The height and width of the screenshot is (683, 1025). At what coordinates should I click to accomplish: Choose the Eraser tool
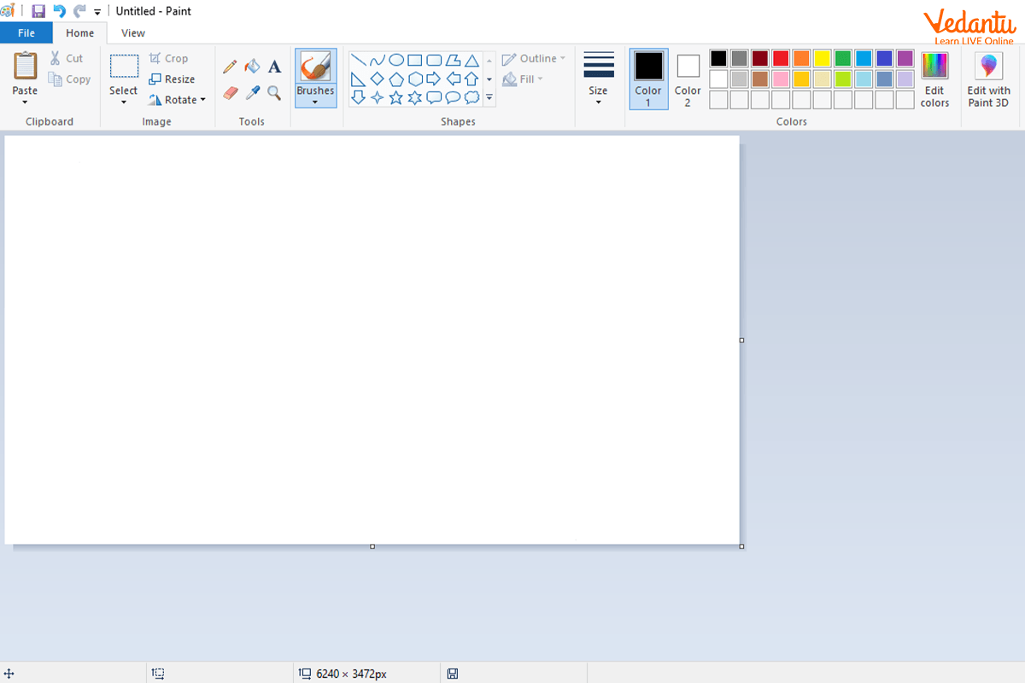point(230,92)
